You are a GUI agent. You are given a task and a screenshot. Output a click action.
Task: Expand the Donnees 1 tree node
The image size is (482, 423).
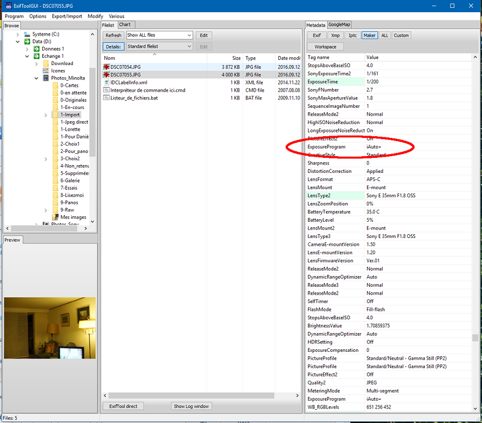pyautogui.click(x=27, y=49)
